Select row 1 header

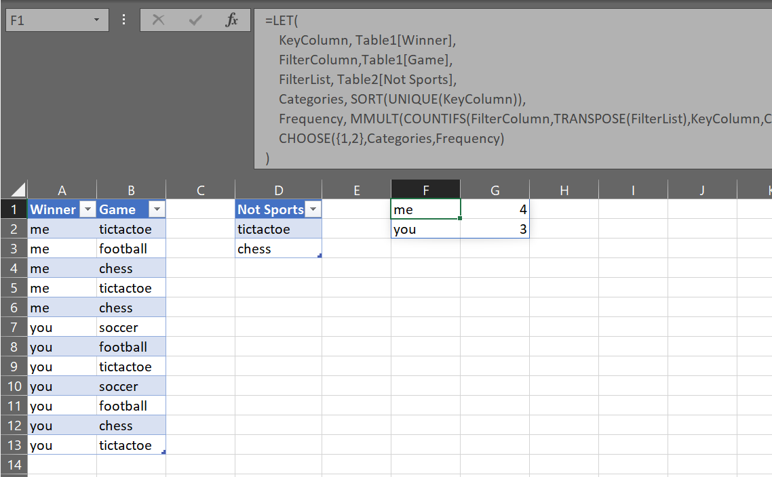coord(14,209)
